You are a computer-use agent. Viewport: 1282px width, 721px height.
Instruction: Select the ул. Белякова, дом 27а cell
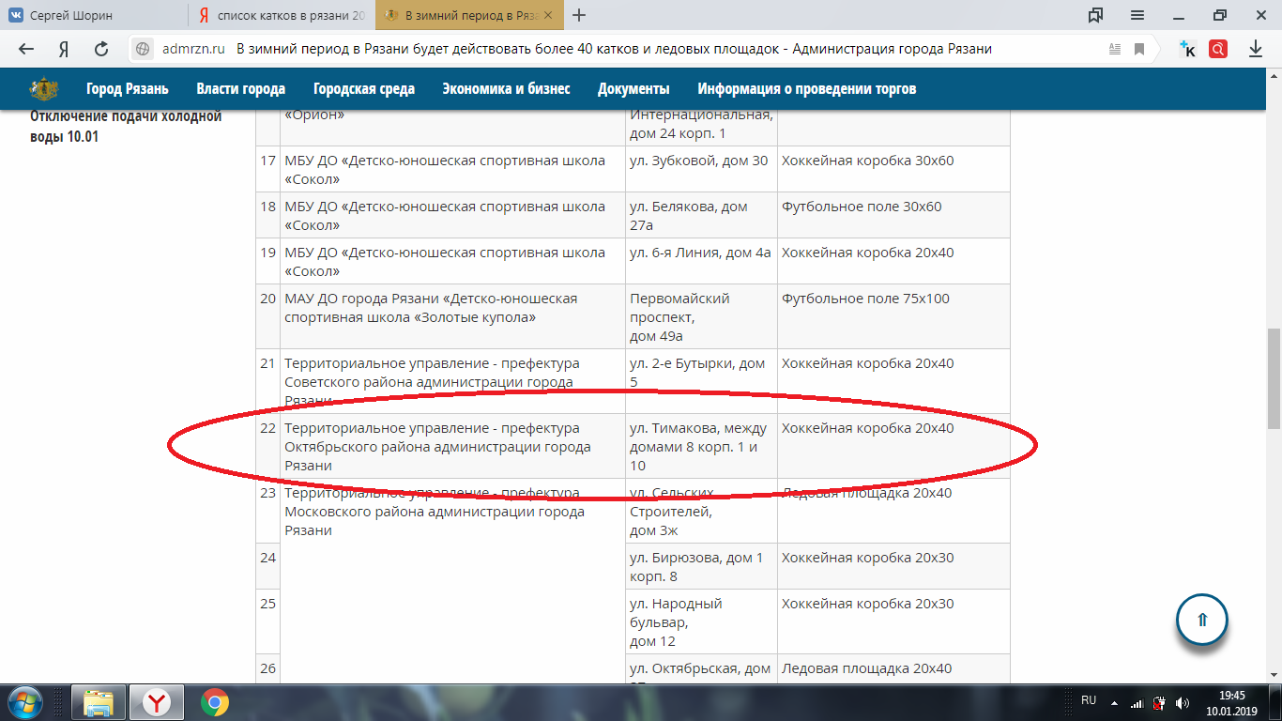(x=701, y=215)
